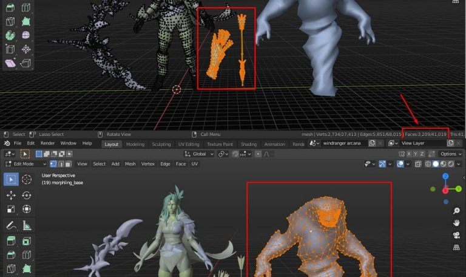Expand the Options dropdown
This screenshot has width=466, height=277.
coord(451,154)
